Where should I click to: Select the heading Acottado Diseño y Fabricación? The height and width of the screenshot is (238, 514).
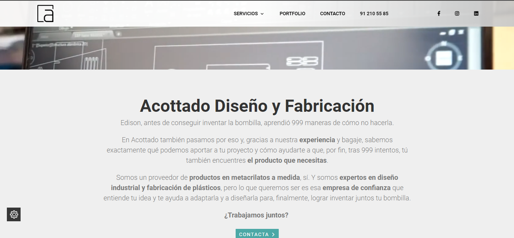point(257,106)
